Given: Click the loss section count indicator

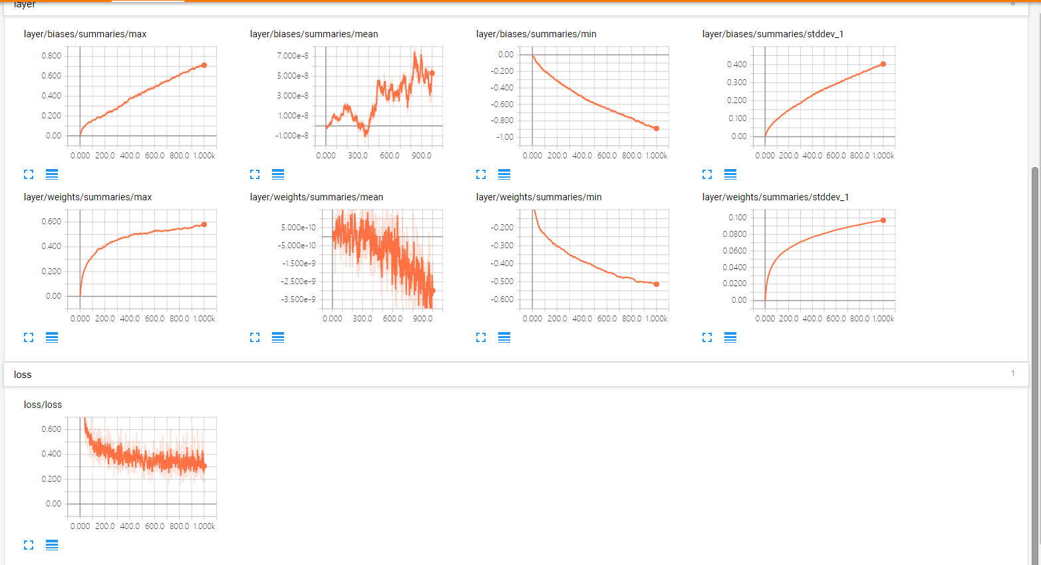Looking at the screenshot, I should pyautogui.click(x=1014, y=373).
